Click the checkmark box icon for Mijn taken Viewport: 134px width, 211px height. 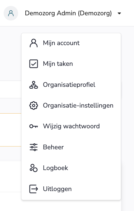point(34,64)
